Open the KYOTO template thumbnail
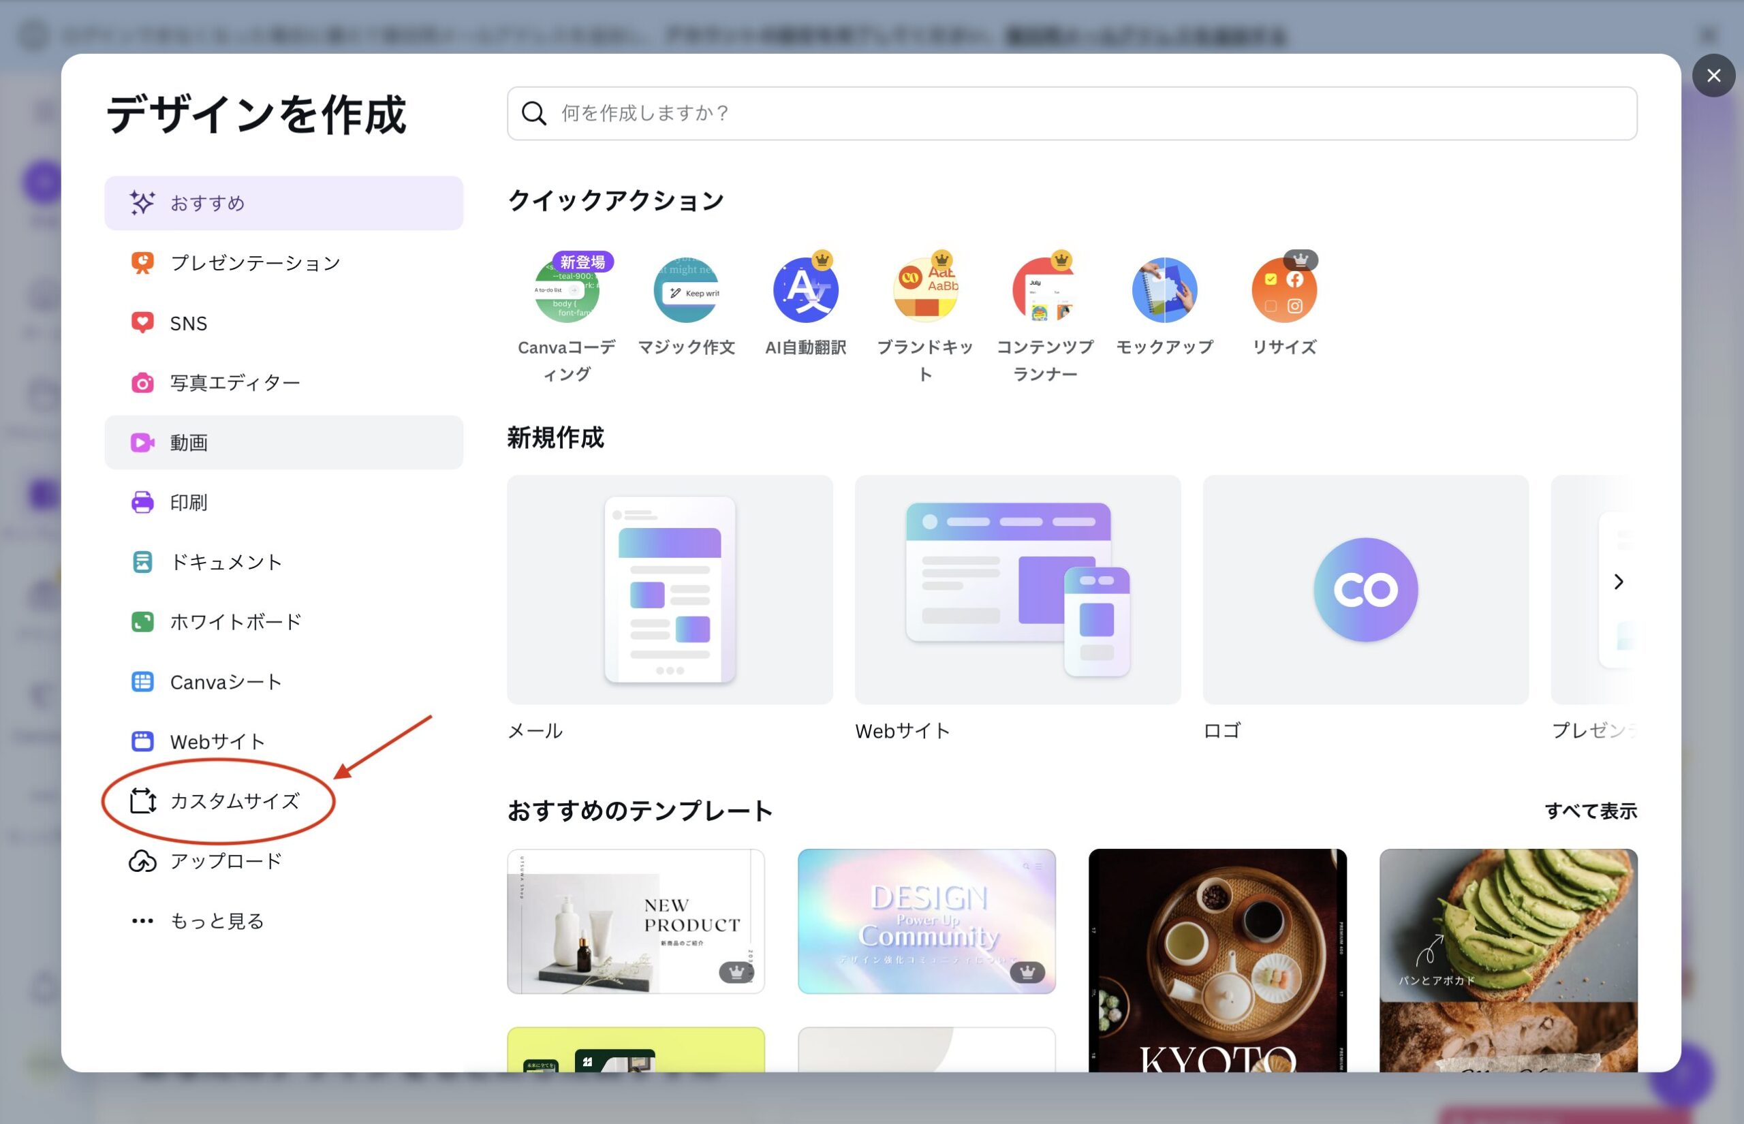This screenshot has height=1124, width=1744. (x=1217, y=960)
